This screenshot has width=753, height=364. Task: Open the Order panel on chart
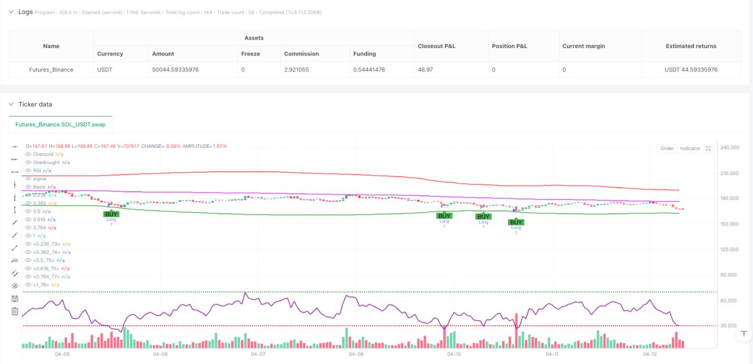click(x=667, y=148)
